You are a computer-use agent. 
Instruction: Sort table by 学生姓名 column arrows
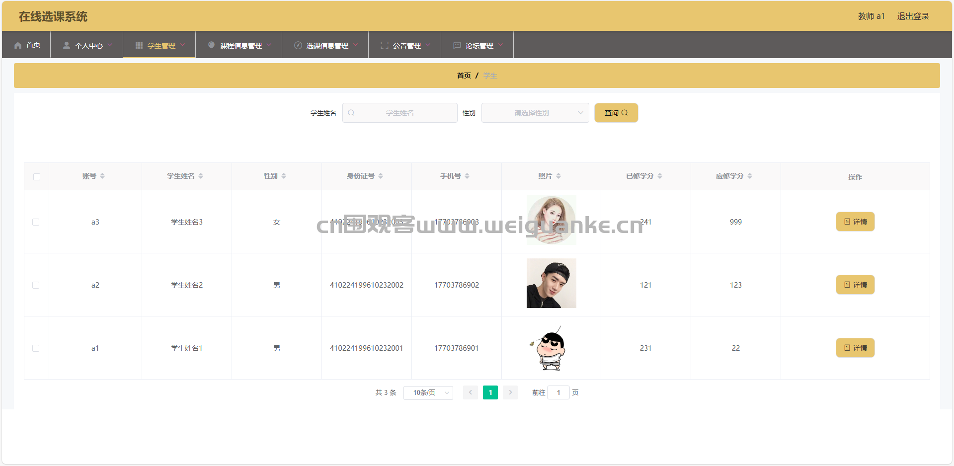pyautogui.click(x=201, y=176)
